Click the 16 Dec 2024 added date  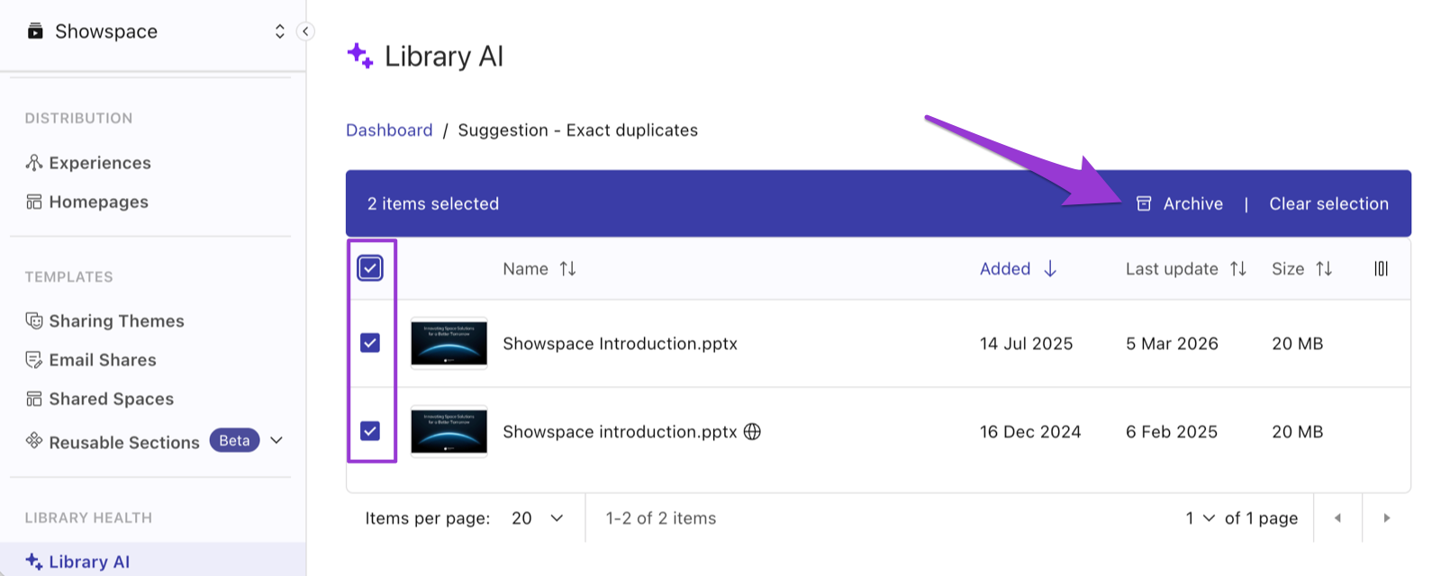[1030, 432]
